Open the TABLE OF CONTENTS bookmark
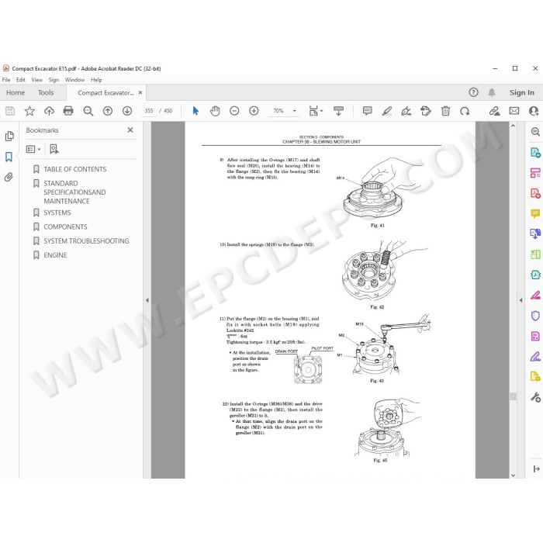 coord(75,169)
